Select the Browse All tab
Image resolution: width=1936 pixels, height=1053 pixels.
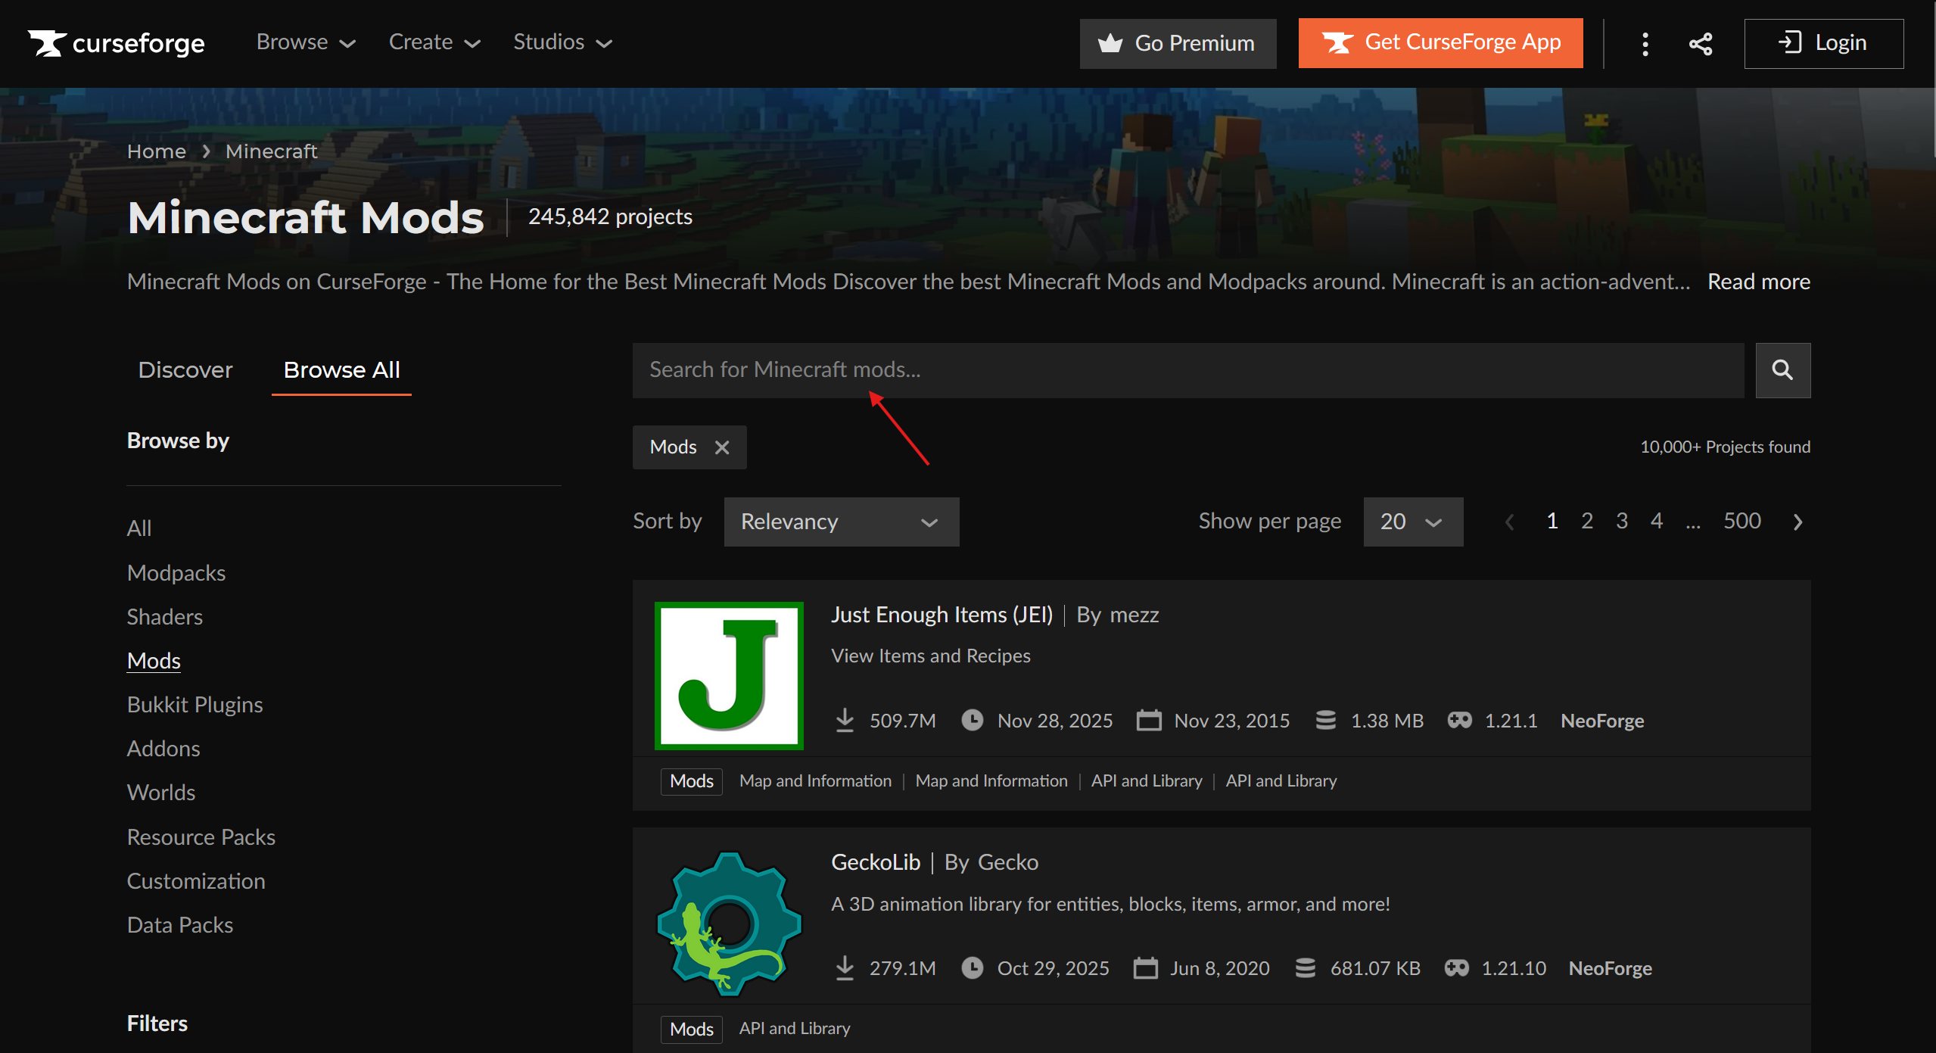(341, 370)
